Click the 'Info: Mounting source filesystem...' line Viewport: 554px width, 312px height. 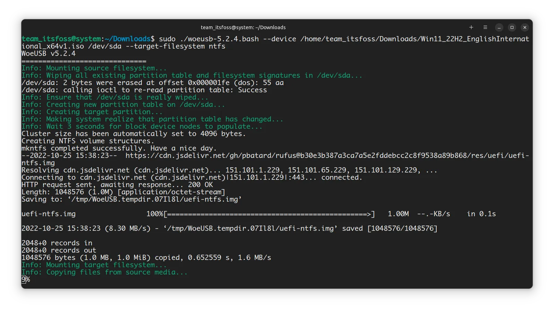94,68
